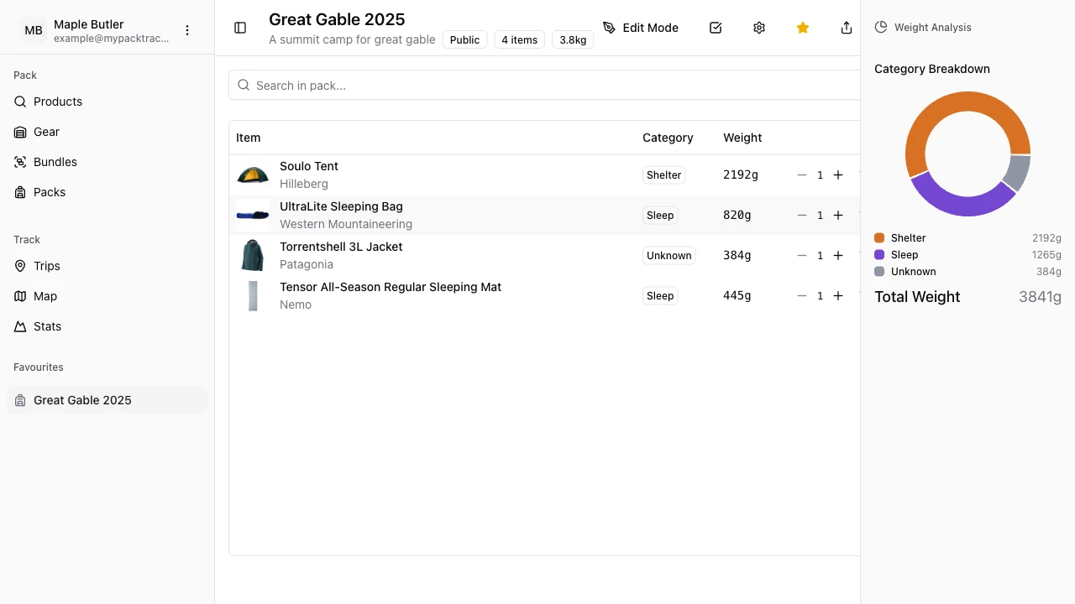This screenshot has width=1075, height=604.
Task: Open Products in the sidebar
Action: [57, 102]
